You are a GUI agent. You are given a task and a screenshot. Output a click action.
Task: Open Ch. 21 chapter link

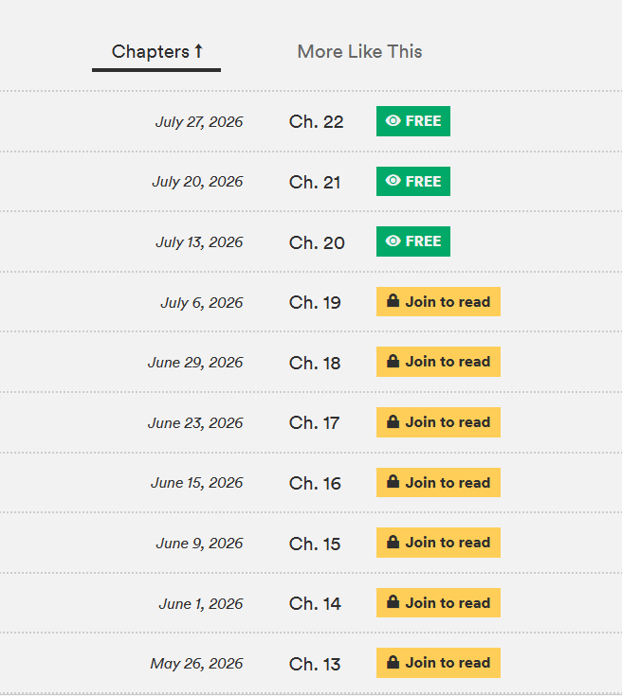[315, 183]
